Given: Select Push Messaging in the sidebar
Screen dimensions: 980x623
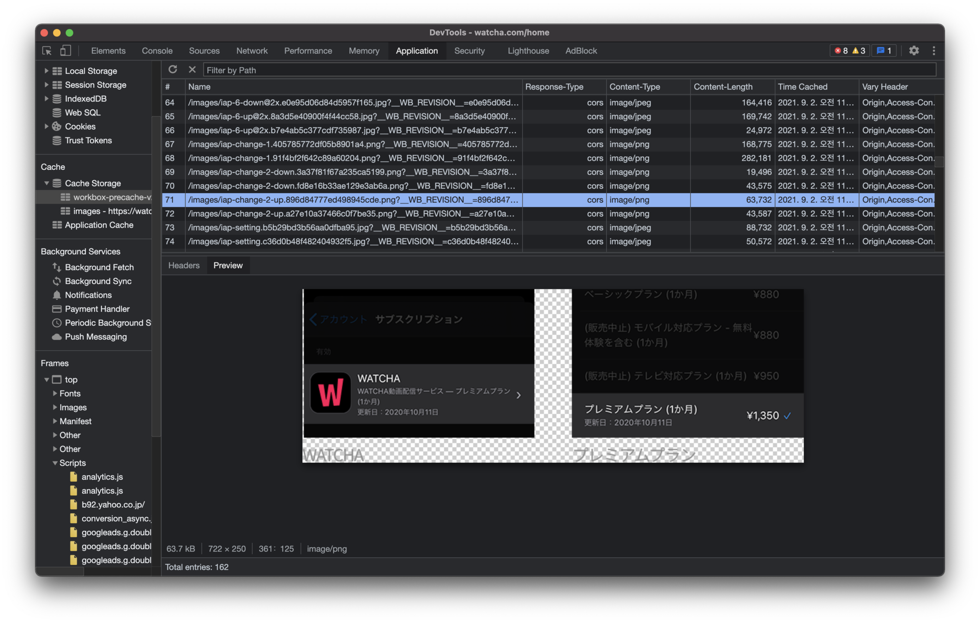Looking at the screenshot, I should pyautogui.click(x=96, y=336).
